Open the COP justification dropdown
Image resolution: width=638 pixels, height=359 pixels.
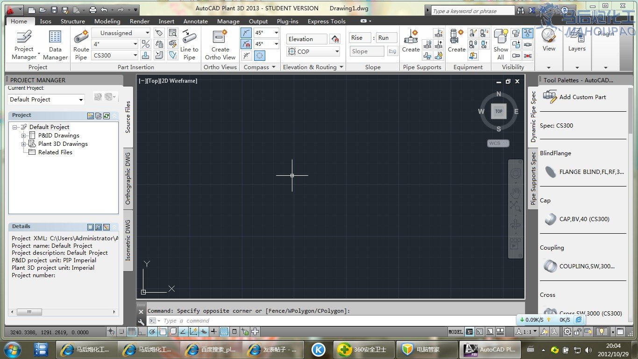[313, 51]
